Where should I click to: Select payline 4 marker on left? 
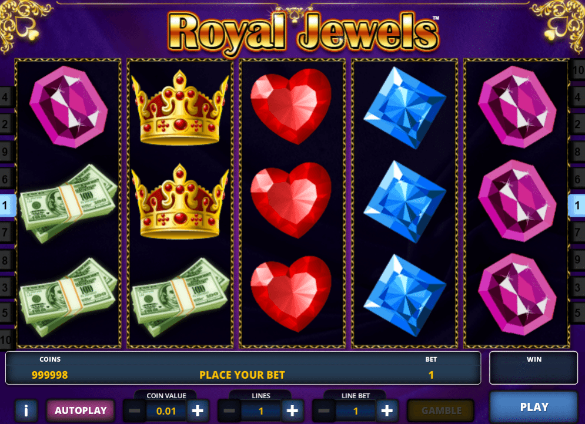(x=6, y=97)
